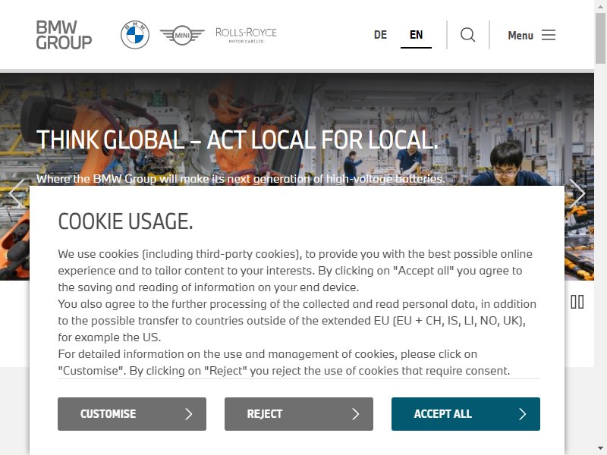Open the search magnifier icon

(467, 35)
